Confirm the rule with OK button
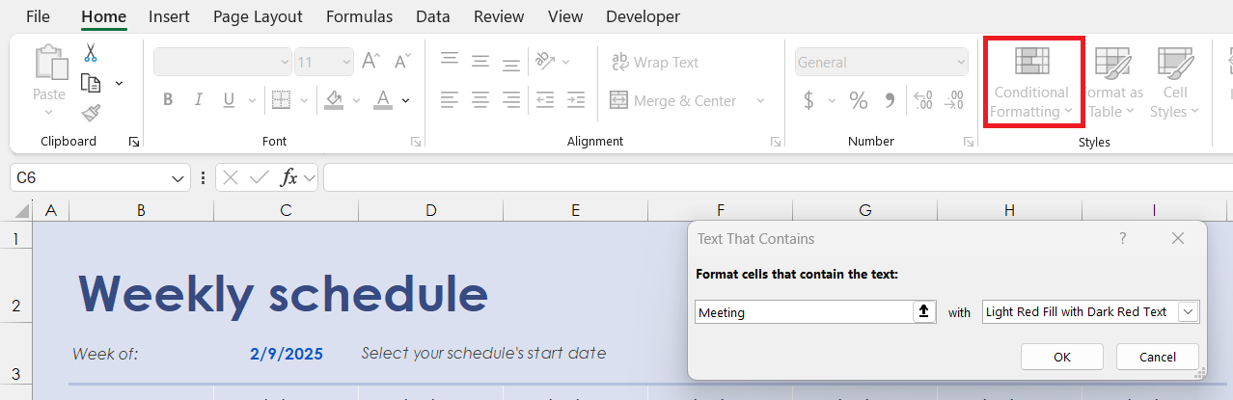The width and height of the screenshot is (1233, 400). (x=1062, y=357)
